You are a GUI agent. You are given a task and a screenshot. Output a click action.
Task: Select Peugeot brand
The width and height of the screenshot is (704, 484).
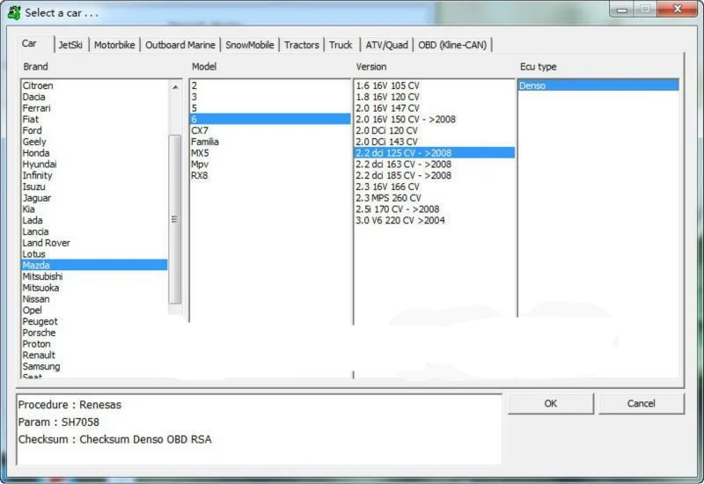click(x=94, y=321)
